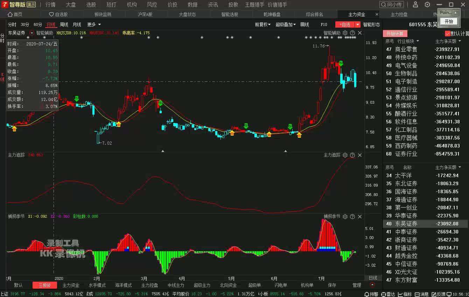The image size is (469, 297).
Task: Open help icon of 主力追踪 panel
Action: [x=352, y=155]
